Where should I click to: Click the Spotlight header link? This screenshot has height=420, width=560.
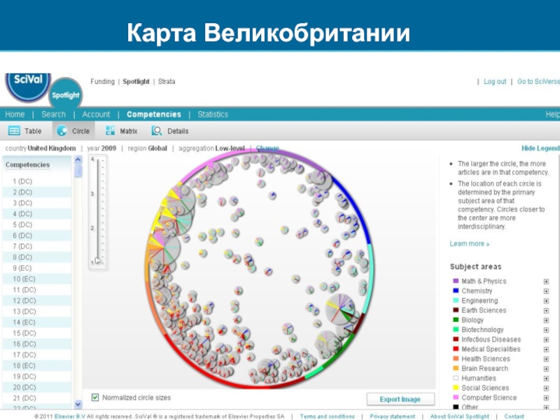(x=136, y=81)
